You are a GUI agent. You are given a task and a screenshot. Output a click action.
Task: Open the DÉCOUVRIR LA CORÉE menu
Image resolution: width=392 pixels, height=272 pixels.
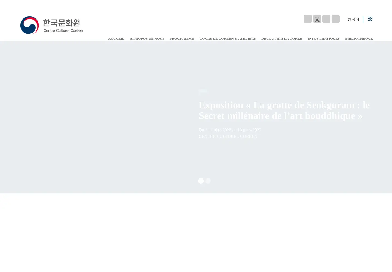pos(282,39)
